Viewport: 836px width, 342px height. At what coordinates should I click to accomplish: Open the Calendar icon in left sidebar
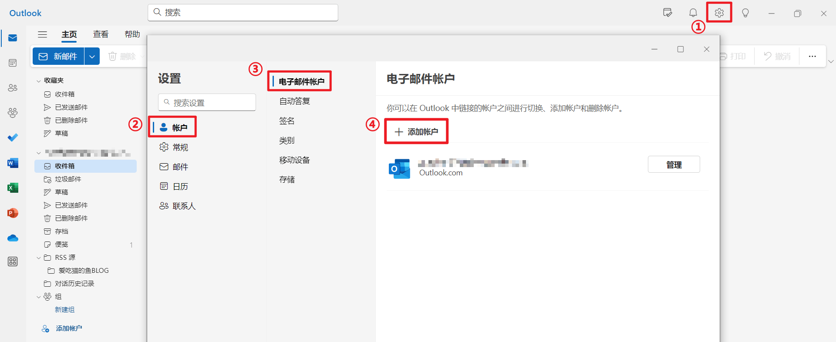pyautogui.click(x=13, y=63)
